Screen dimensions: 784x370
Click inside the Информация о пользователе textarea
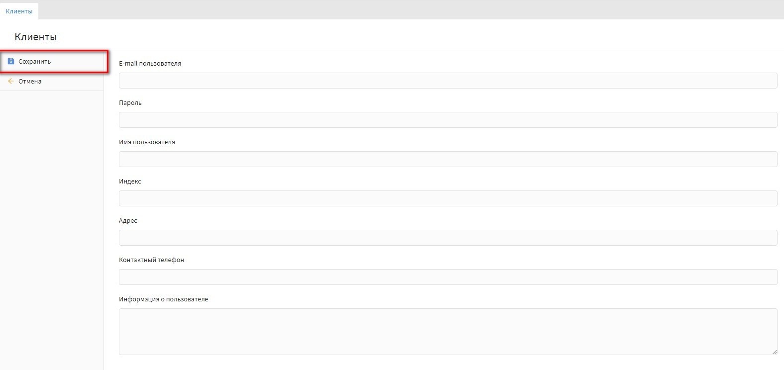(448, 331)
